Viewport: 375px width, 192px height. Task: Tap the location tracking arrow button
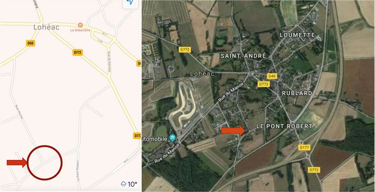click(130, 3)
